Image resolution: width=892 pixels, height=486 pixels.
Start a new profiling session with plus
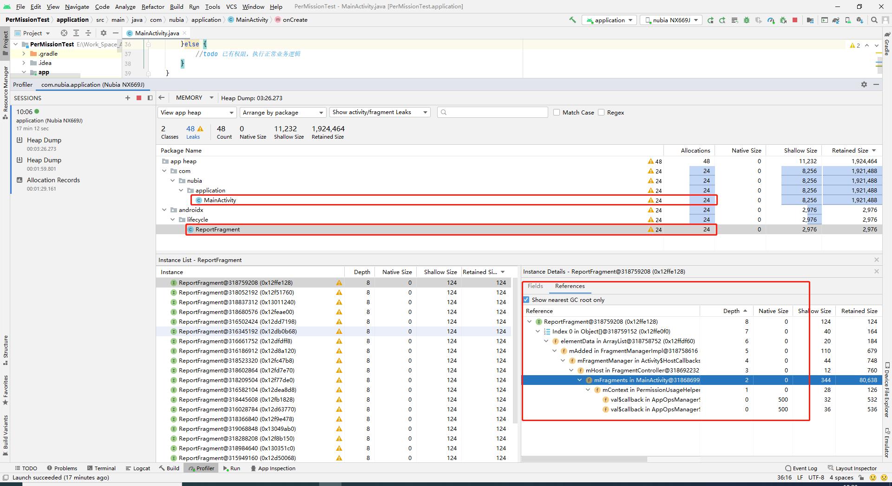click(x=128, y=98)
